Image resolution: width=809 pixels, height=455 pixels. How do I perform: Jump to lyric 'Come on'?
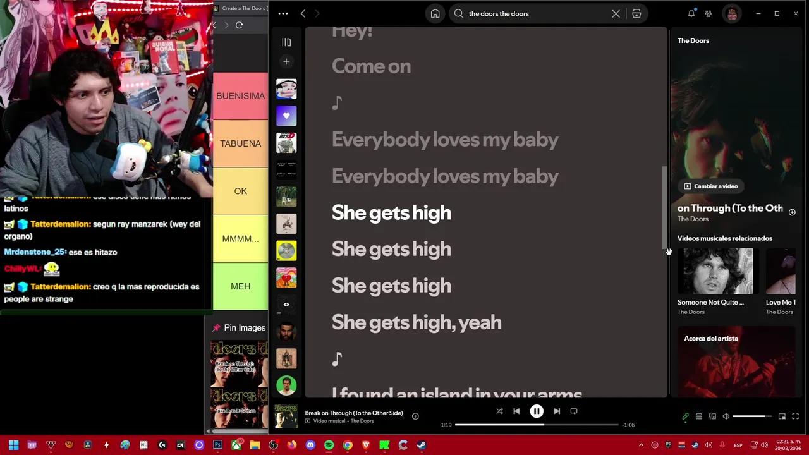[371, 66]
